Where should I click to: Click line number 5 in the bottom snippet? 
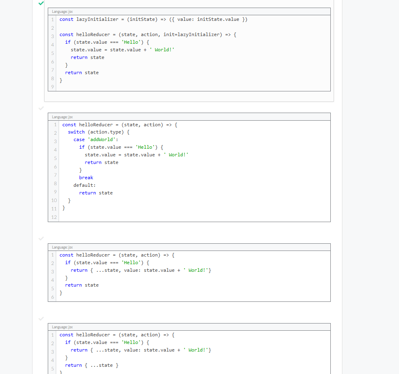(x=53, y=368)
